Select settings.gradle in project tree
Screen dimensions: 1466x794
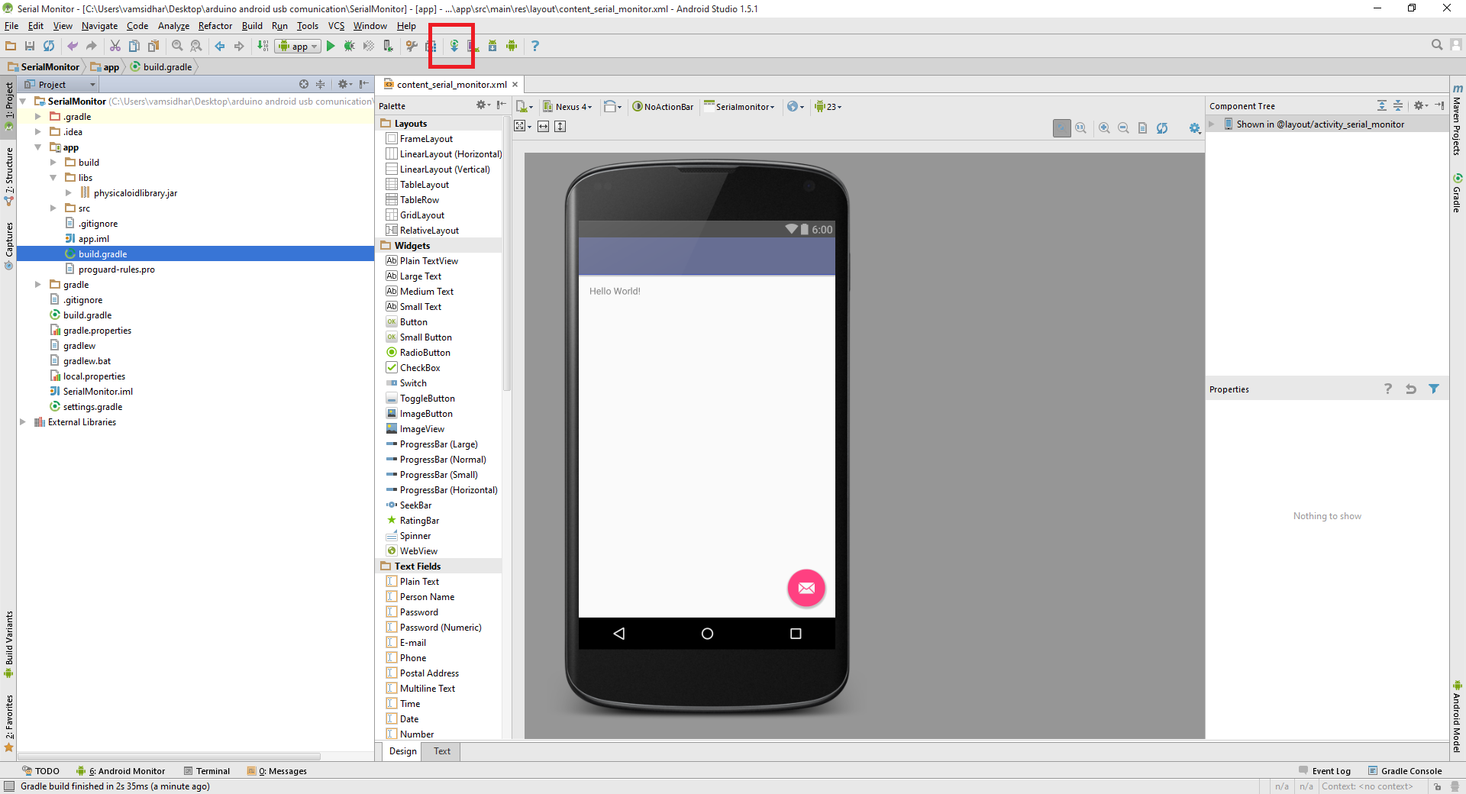click(92, 407)
